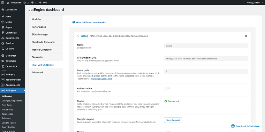Viewport: 265px width, 132px height.
Task: Click the Posts pin icon
Action: click(x=3, y=17)
